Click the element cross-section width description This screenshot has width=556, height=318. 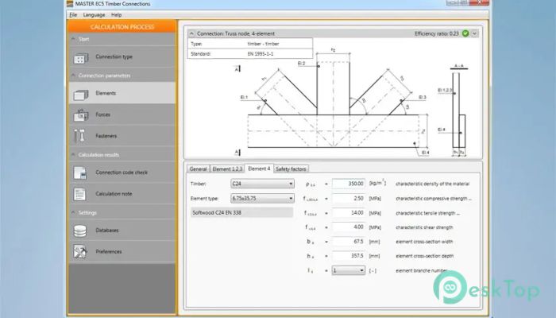(x=424, y=242)
